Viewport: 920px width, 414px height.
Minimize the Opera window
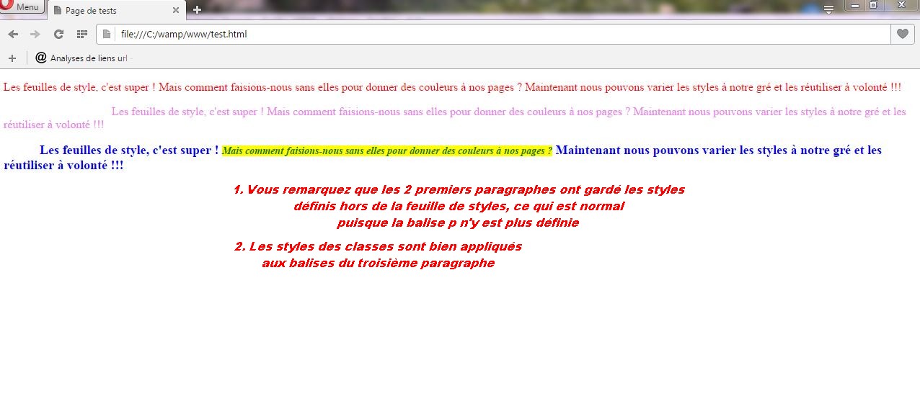(x=855, y=5)
